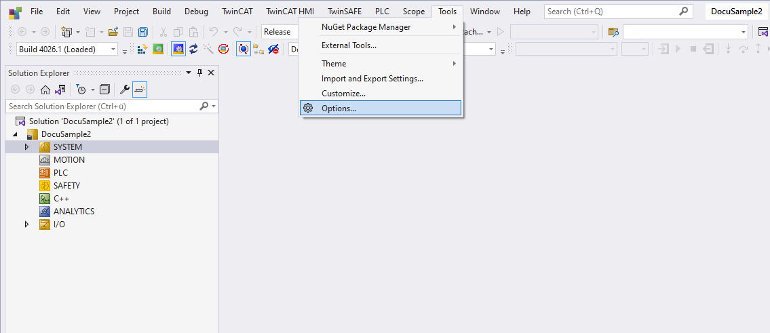Select External Tools... menu entry

click(x=381, y=45)
